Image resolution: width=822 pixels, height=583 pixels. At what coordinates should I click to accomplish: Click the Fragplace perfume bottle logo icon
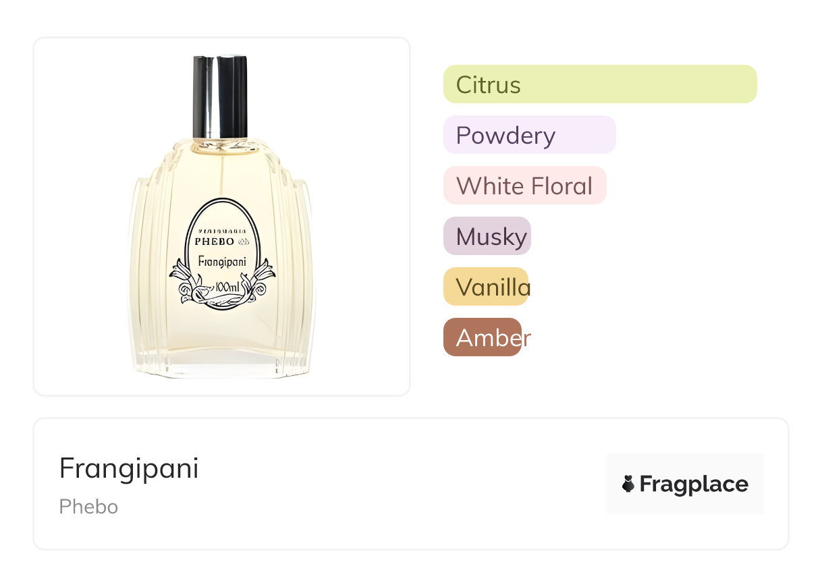pyautogui.click(x=628, y=484)
